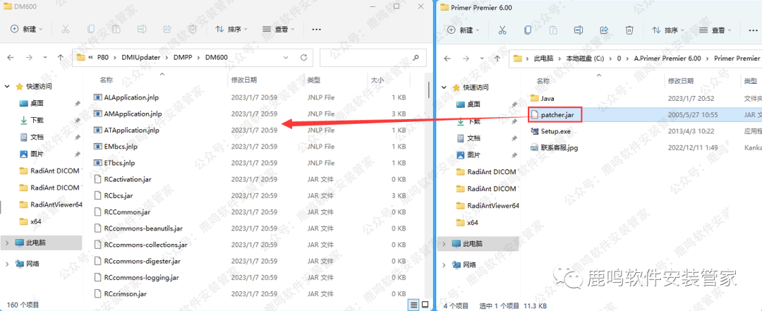
Task: Open the 'more options' ellipsis in DM600 window
Action: tap(316, 29)
